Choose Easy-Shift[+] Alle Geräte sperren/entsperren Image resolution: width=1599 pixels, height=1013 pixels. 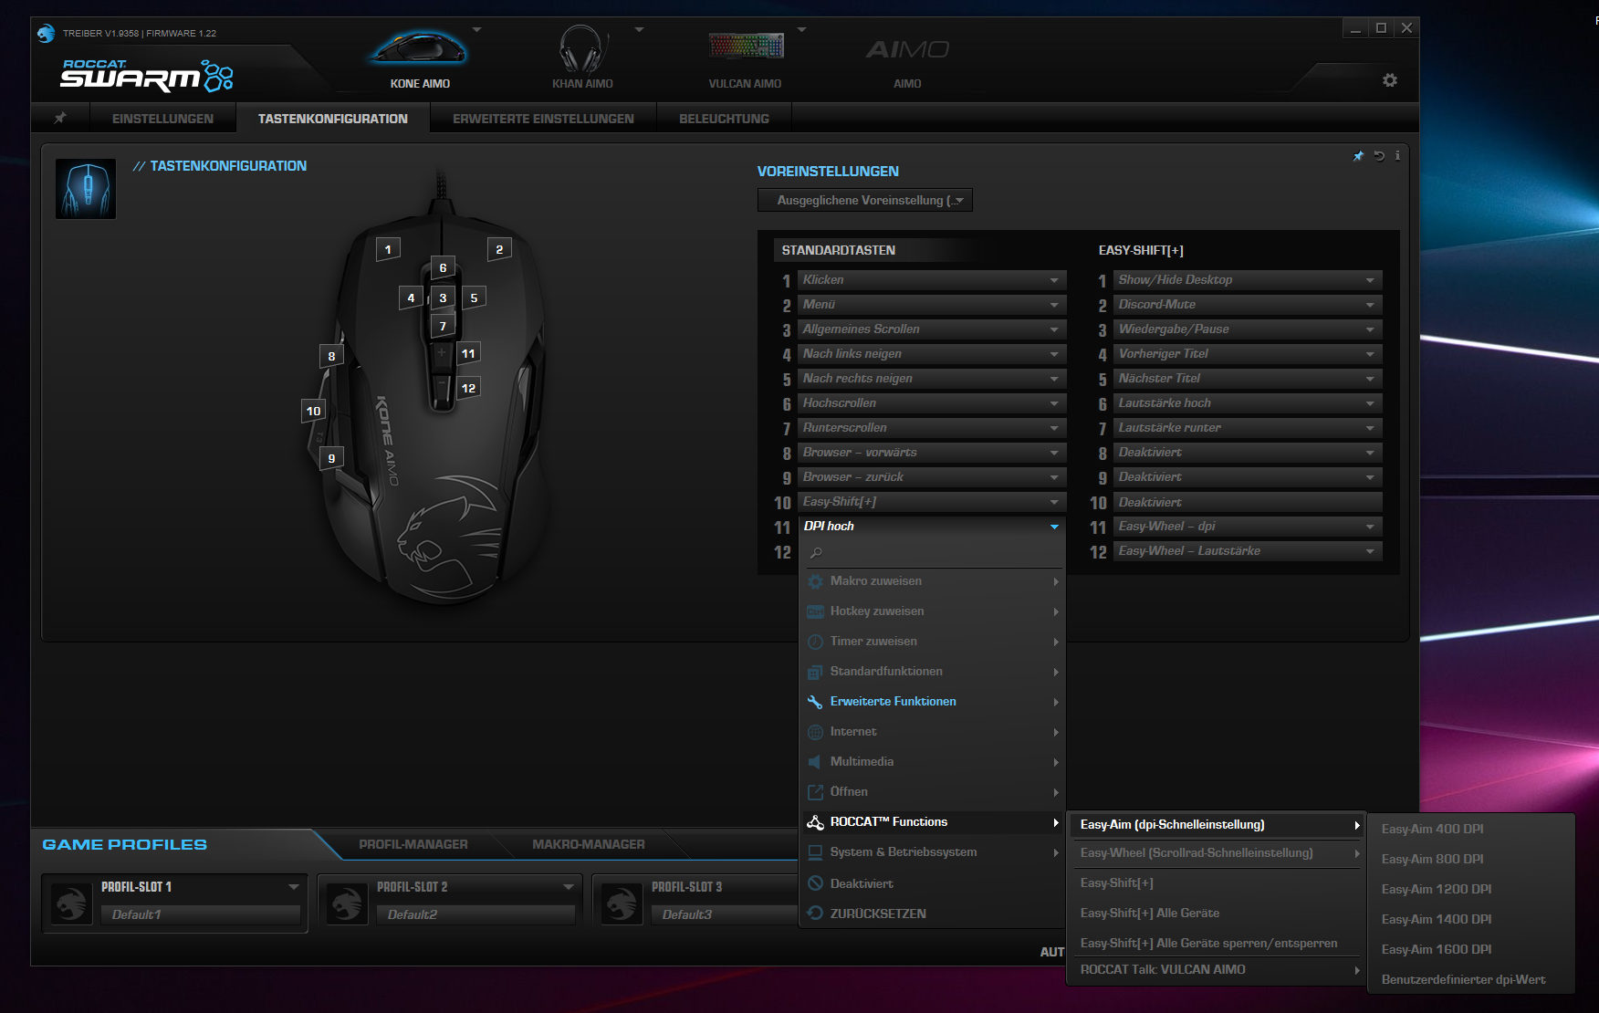(x=1217, y=944)
